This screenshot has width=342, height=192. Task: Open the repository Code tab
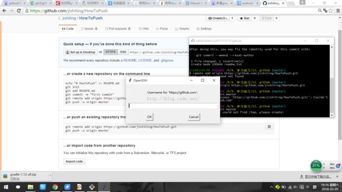click(x=68, y=28)
